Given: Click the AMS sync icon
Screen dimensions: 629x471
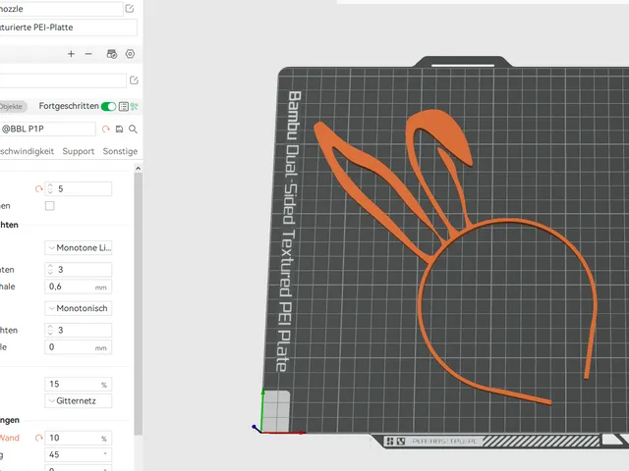Looking at the screenshot, I should coord(111,54).
